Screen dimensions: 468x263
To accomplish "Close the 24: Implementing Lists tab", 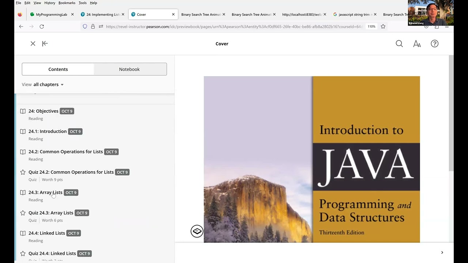I will point(123,15).
